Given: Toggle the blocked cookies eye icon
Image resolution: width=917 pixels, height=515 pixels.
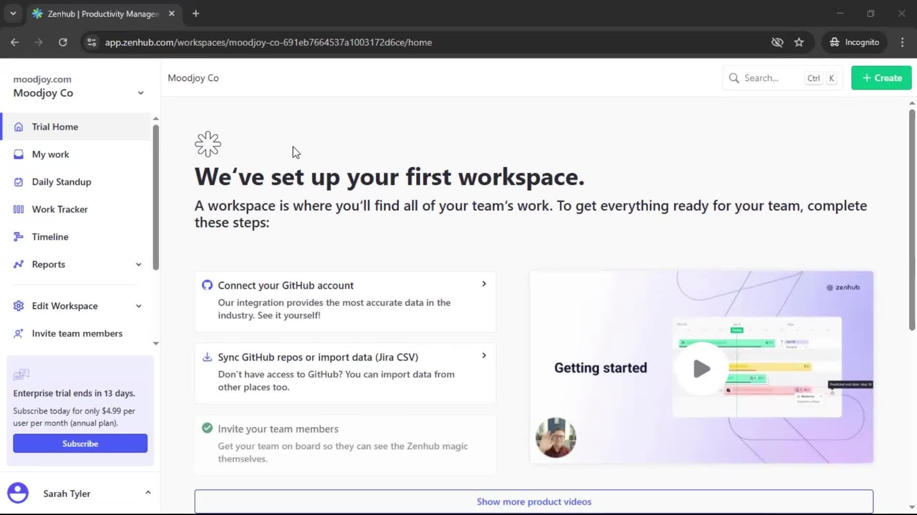Looking at the screenshot, I should click(x=778, y=42).
